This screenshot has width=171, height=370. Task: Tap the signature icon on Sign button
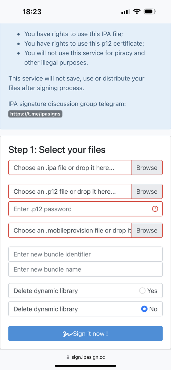point(68,334)
